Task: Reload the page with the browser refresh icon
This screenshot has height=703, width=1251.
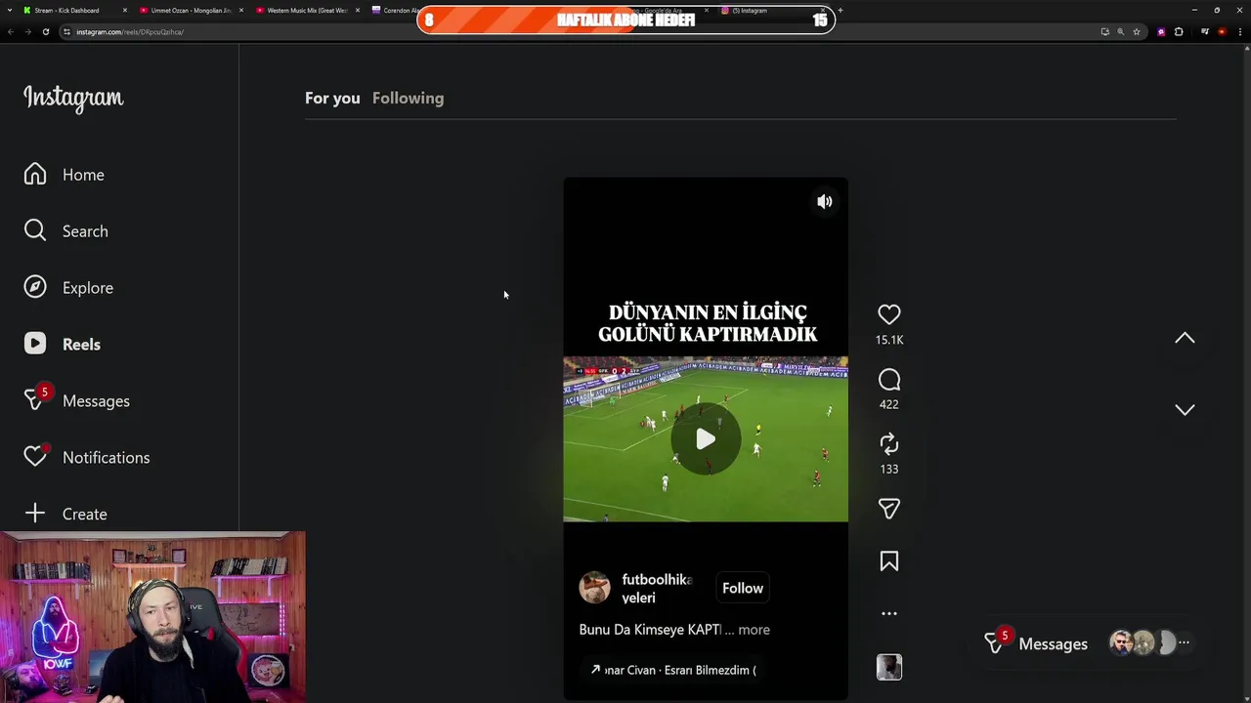Action: tap(45, 32)
